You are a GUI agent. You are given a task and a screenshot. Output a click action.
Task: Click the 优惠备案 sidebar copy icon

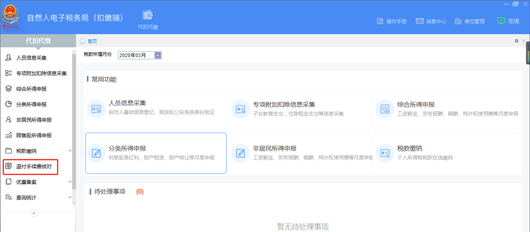9,182
